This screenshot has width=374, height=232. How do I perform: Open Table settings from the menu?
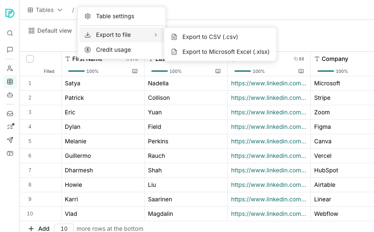pos(121,16)
